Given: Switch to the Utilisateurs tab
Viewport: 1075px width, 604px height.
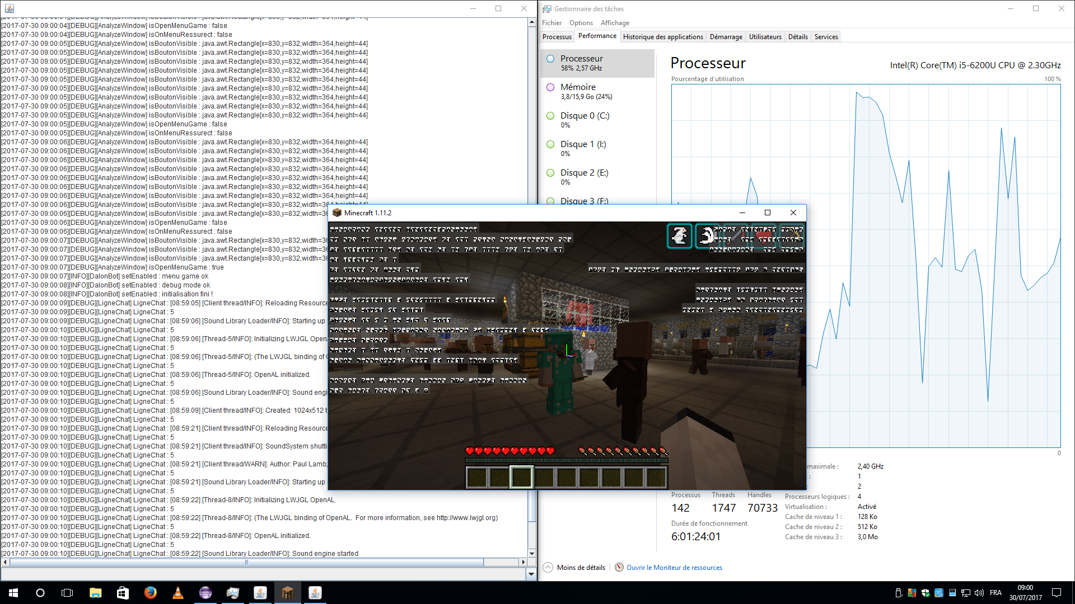Looking at the screenshot, I should tap(765, 37).
